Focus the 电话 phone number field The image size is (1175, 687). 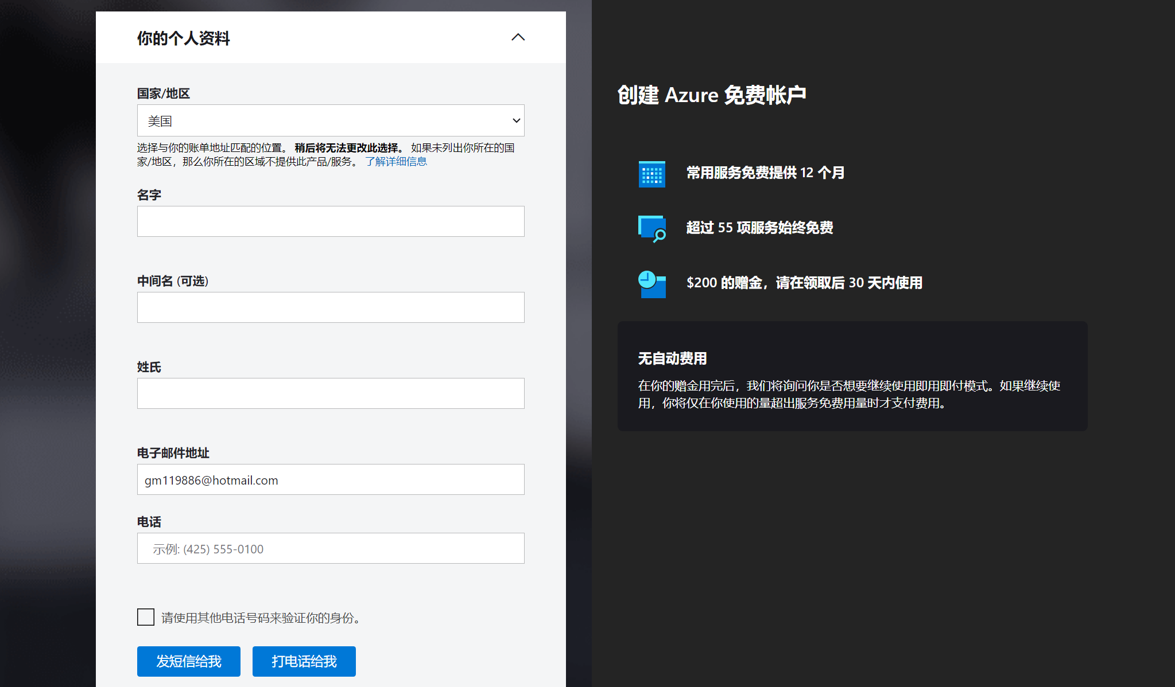pos(331,548)
